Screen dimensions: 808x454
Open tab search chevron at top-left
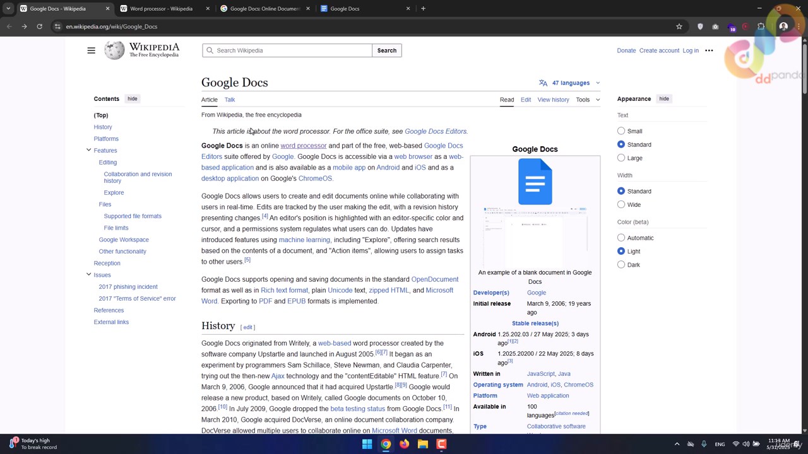pyautogui.click(x=8, y=8)
